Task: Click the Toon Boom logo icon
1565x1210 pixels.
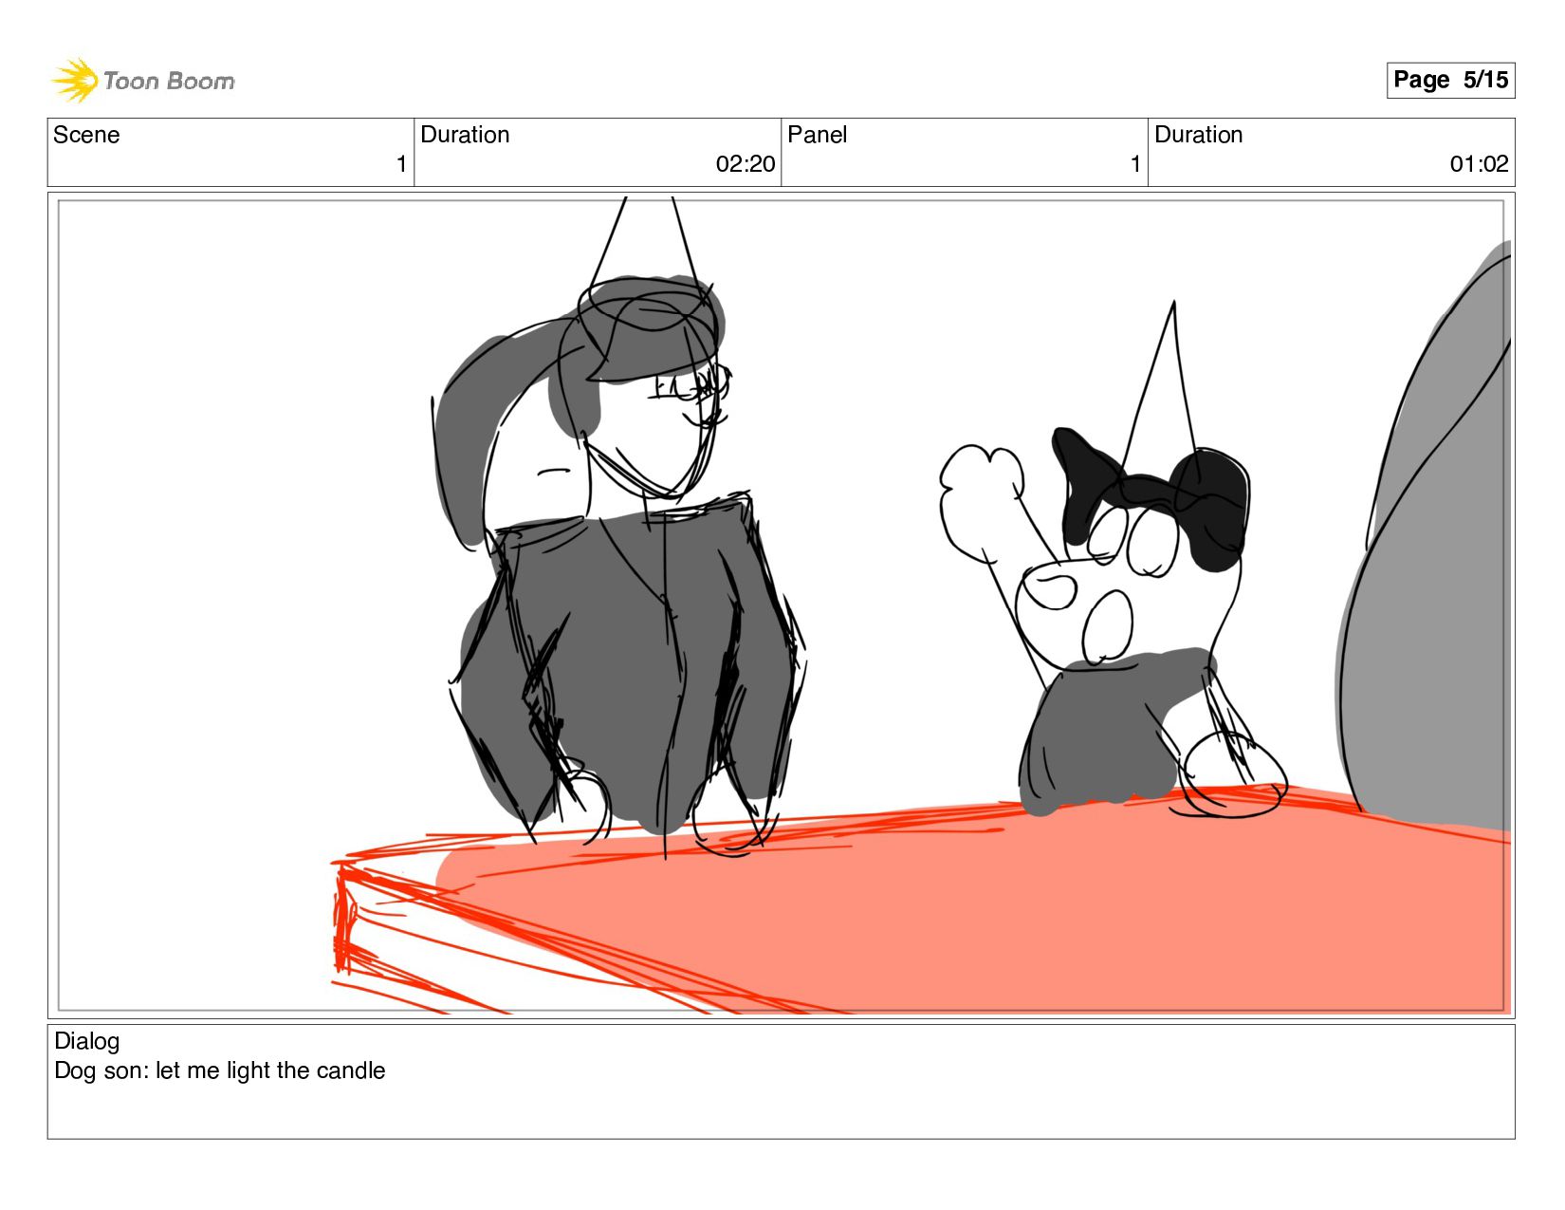Action: coord(75,80)
